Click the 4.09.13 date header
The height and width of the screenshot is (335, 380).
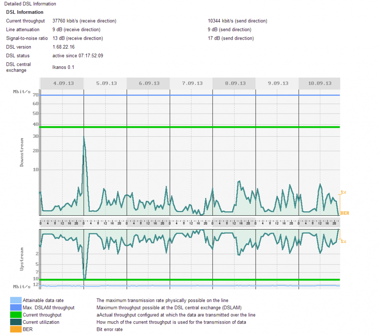click(63, 83)
